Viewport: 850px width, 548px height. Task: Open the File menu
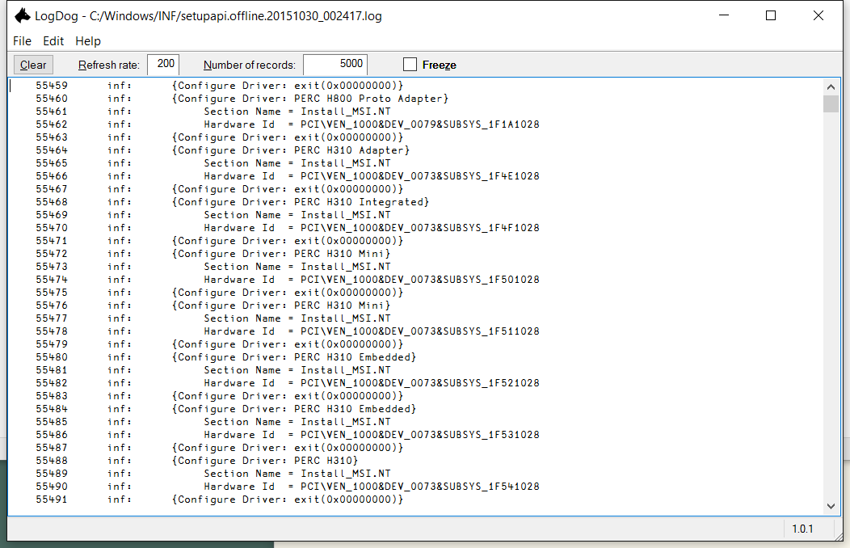click(23, 41)
